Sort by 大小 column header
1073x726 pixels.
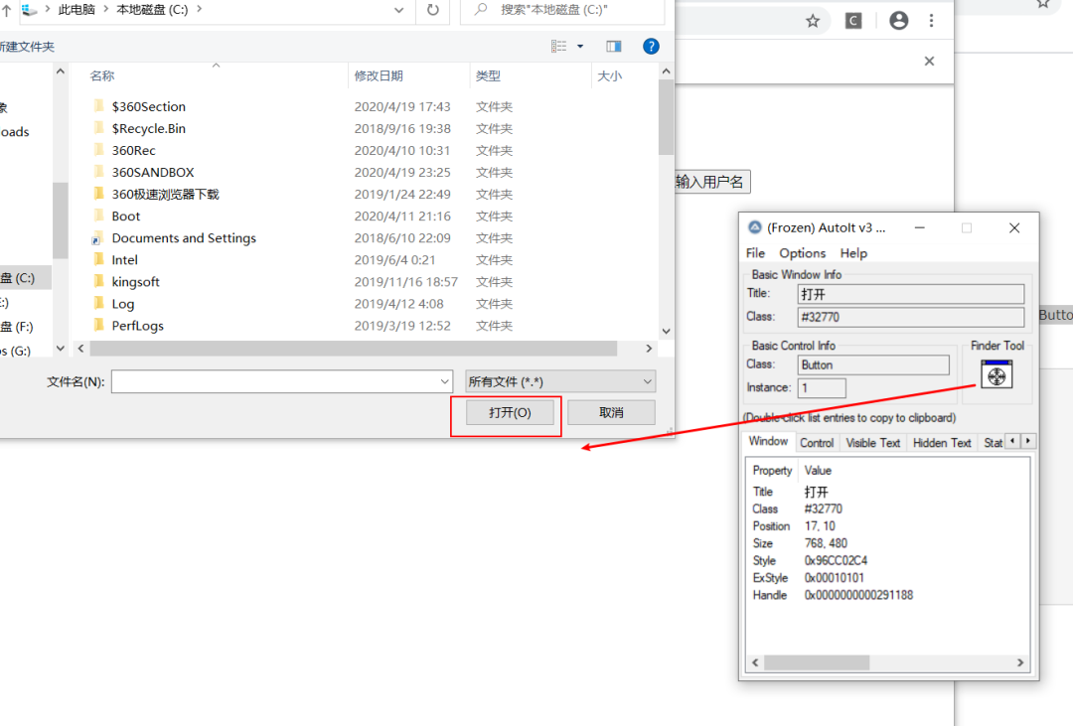(x=610, y=75)
